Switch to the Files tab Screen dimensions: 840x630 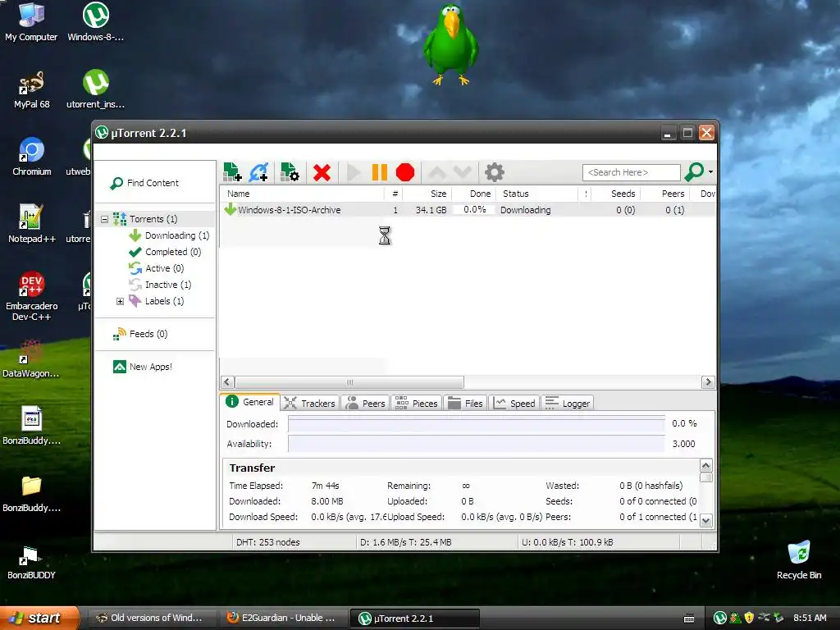pos(466,404)
